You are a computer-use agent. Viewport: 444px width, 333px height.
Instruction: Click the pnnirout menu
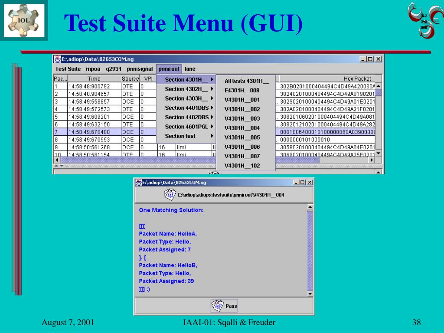(x=169, y=69)
